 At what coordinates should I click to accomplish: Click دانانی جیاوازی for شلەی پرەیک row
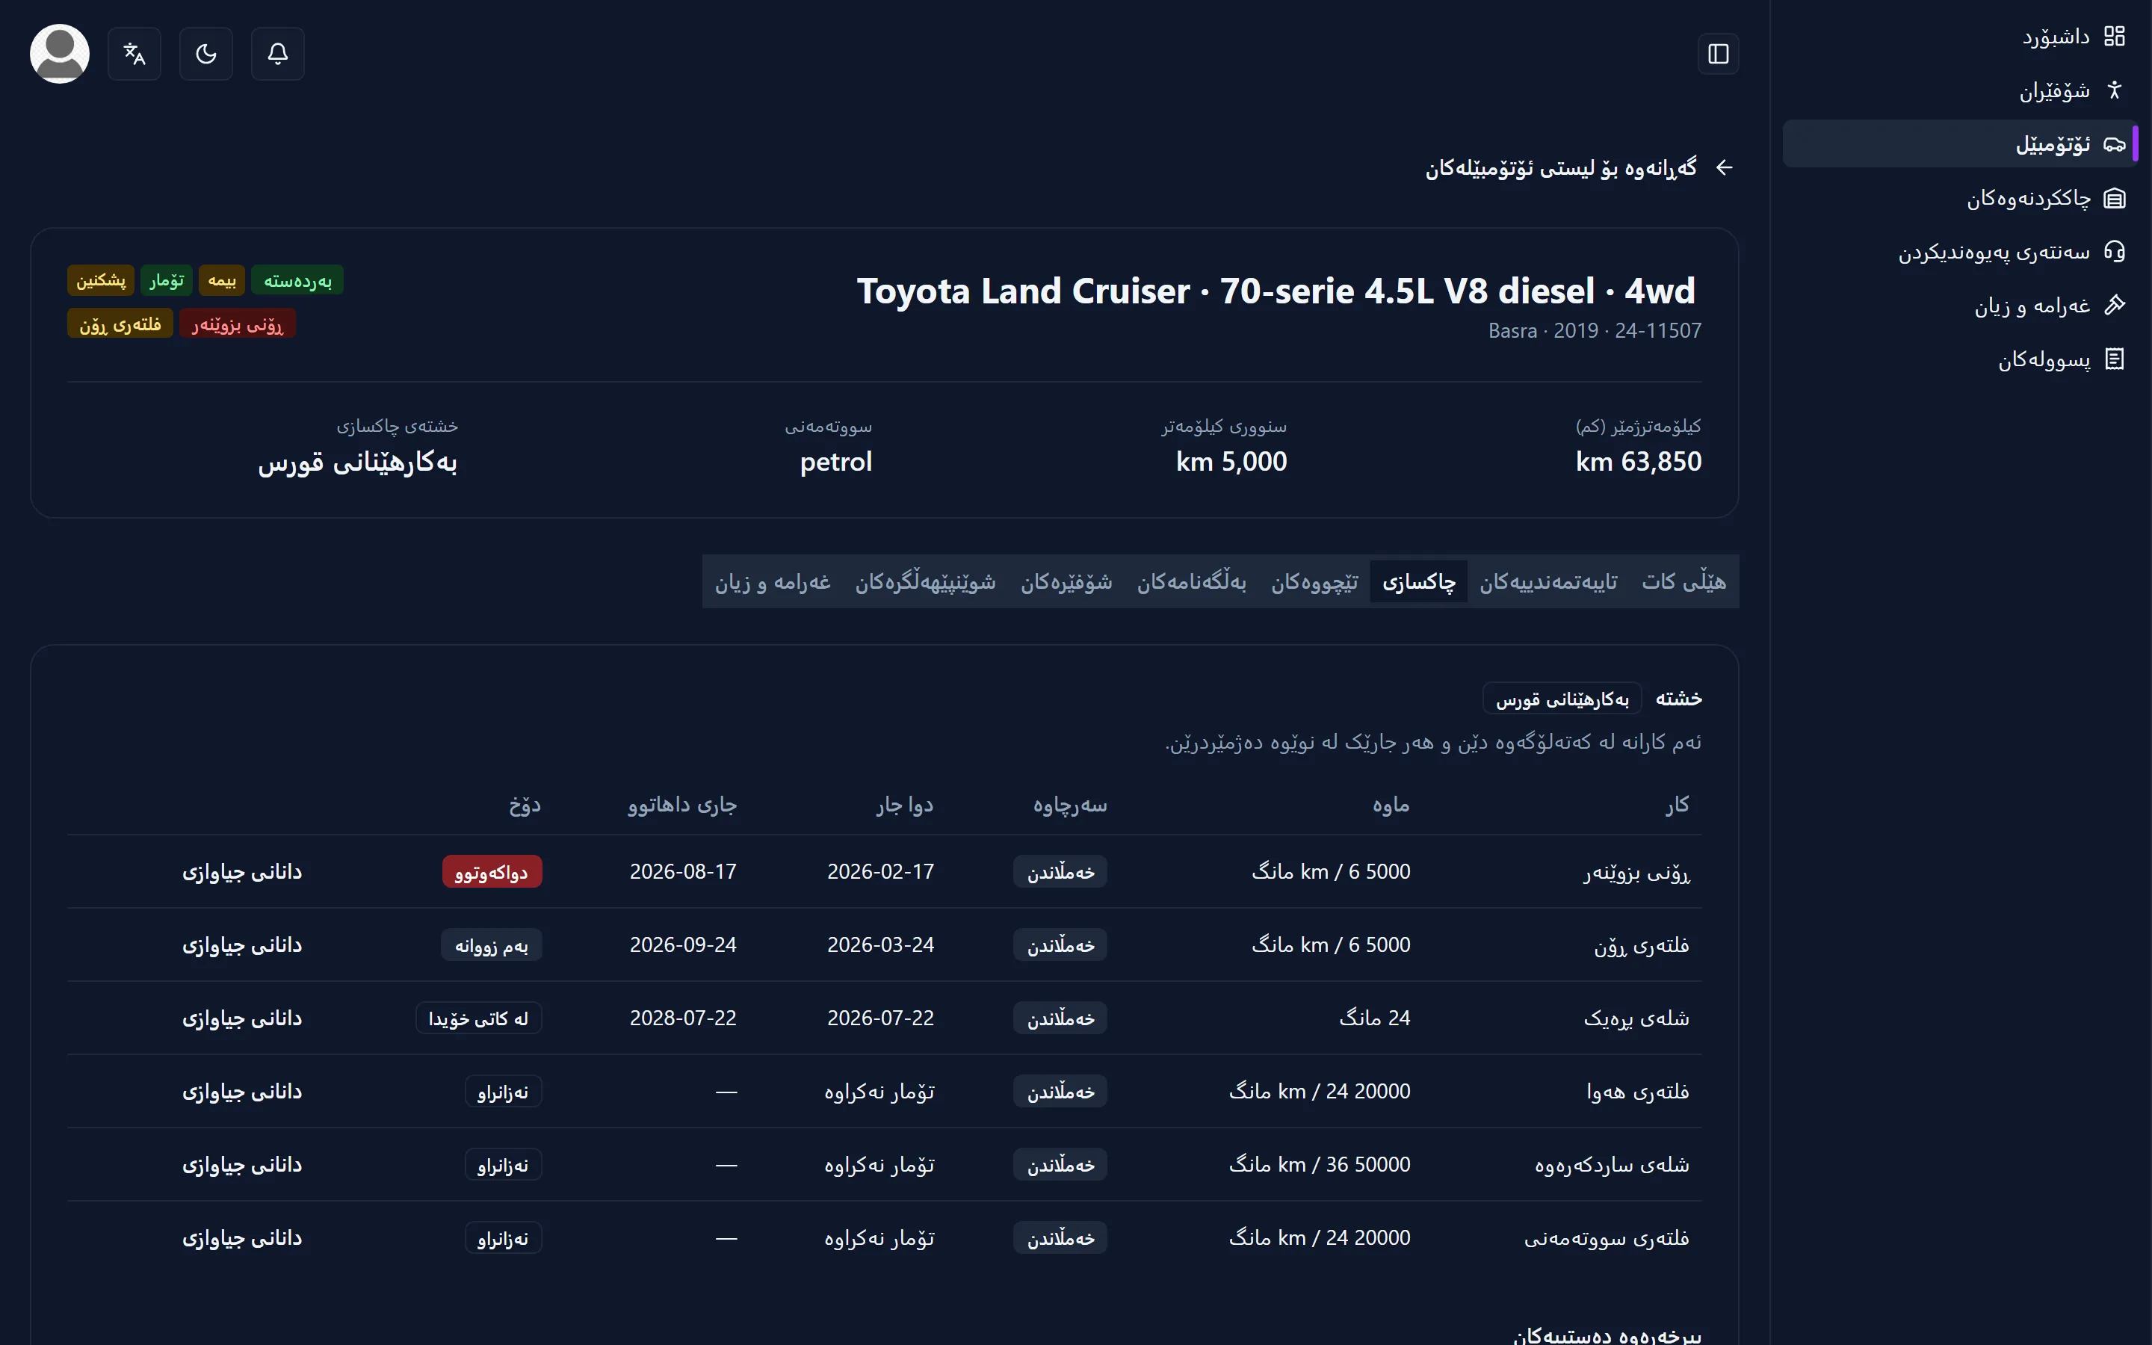pos(242,1018)
